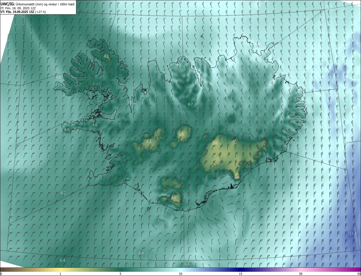
Task: Click the initialization time "IT: Fim. 18. 09. 2025 12Z"
Action: tap(18, 8)
